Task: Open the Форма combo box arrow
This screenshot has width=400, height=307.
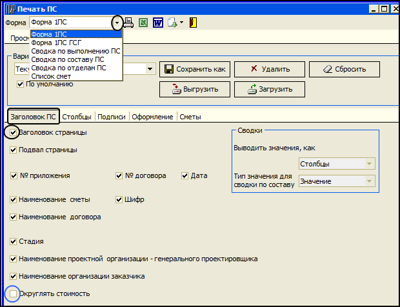Action: pos(117,23)
